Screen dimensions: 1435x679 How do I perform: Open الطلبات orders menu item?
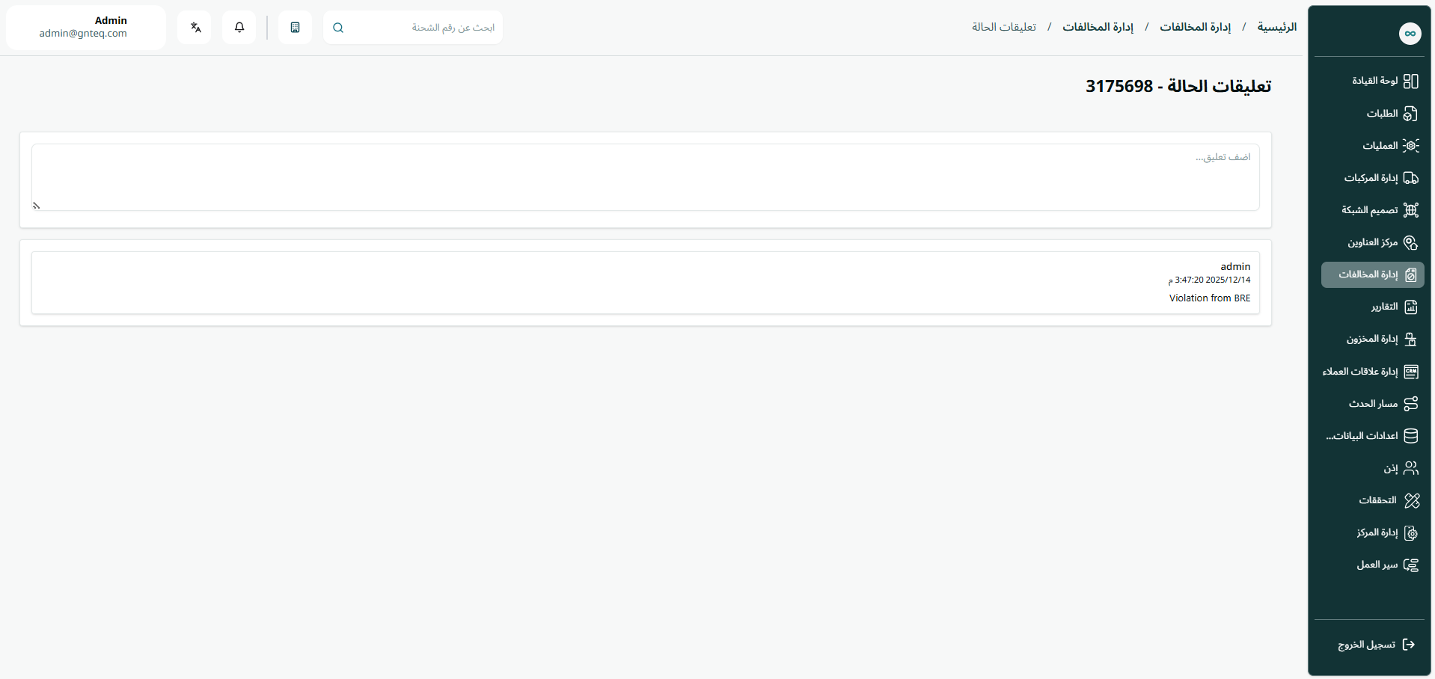1381,114
